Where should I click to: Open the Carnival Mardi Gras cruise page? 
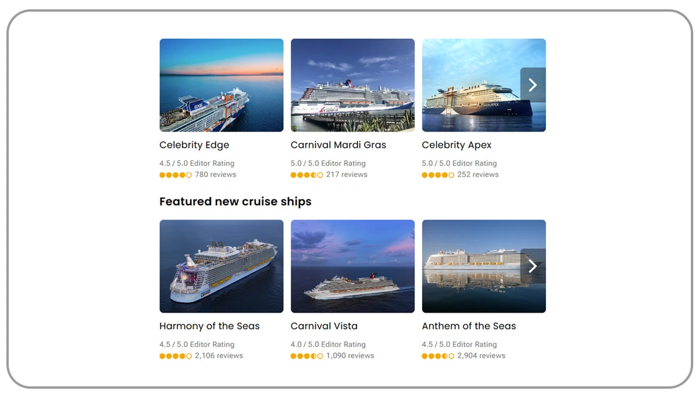pos(338,145)
